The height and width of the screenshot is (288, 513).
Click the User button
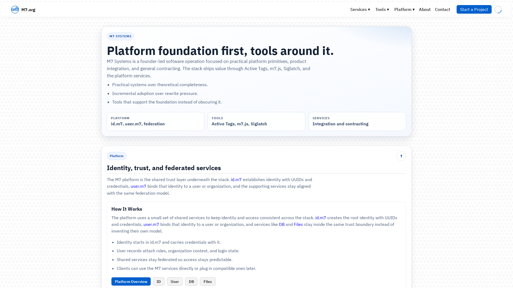(x=175, y=282)
